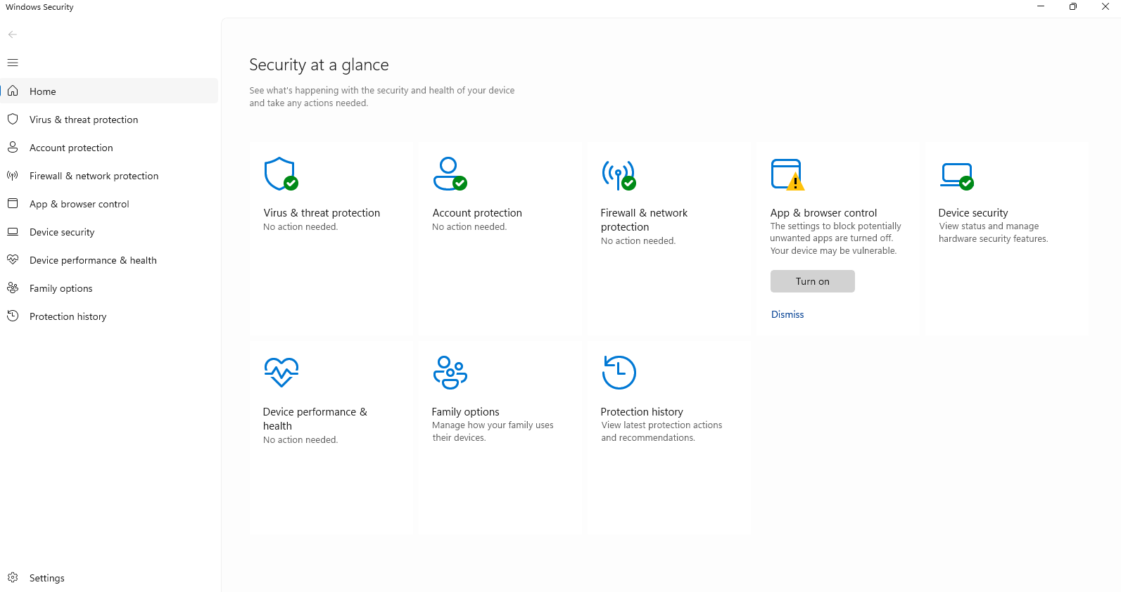The height and width of the screenshot is (592, 1121).
Task: Click the 'Your device may be vulnerable' warning text
Action: click(833, 250)
